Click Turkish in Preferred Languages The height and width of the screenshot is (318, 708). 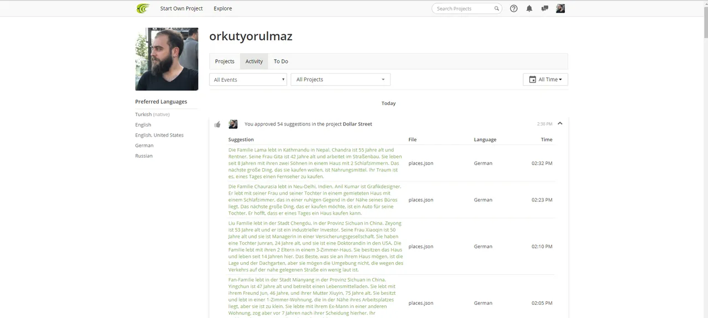tap(143, 114)
